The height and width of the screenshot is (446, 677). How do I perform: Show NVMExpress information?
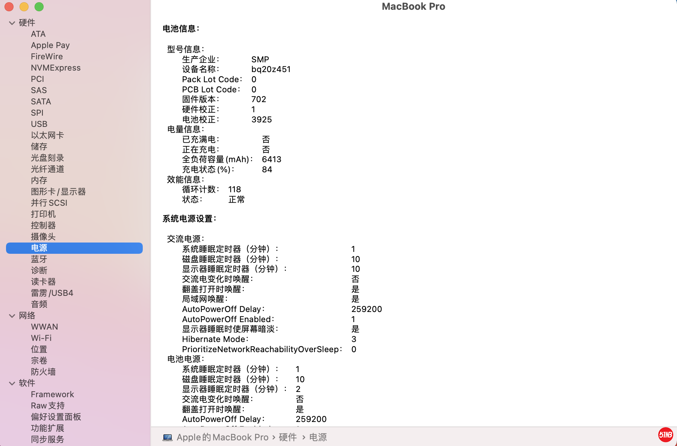tap(56, 68)
